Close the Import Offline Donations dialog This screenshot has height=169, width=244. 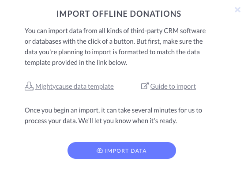237,10
